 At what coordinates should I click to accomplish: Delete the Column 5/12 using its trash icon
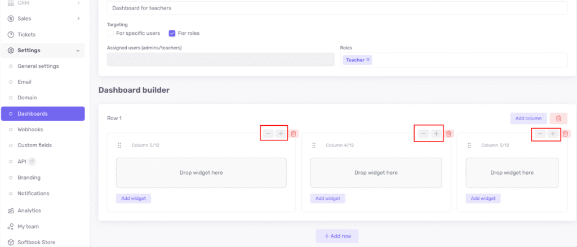coord(293,134)
